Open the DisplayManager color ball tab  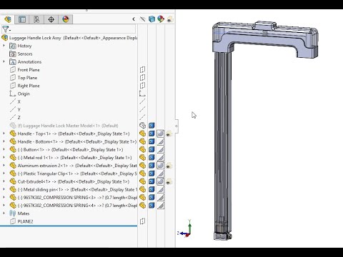pyautogui.click(x=66, y=19)
